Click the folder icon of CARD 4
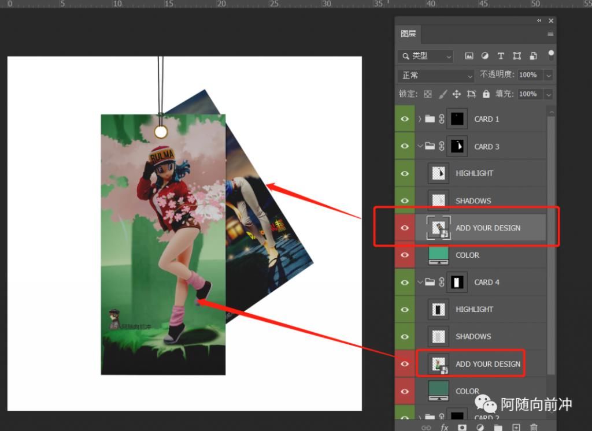Screen dimensions: 592x431 pyautogui.click(x=430, y=282)
